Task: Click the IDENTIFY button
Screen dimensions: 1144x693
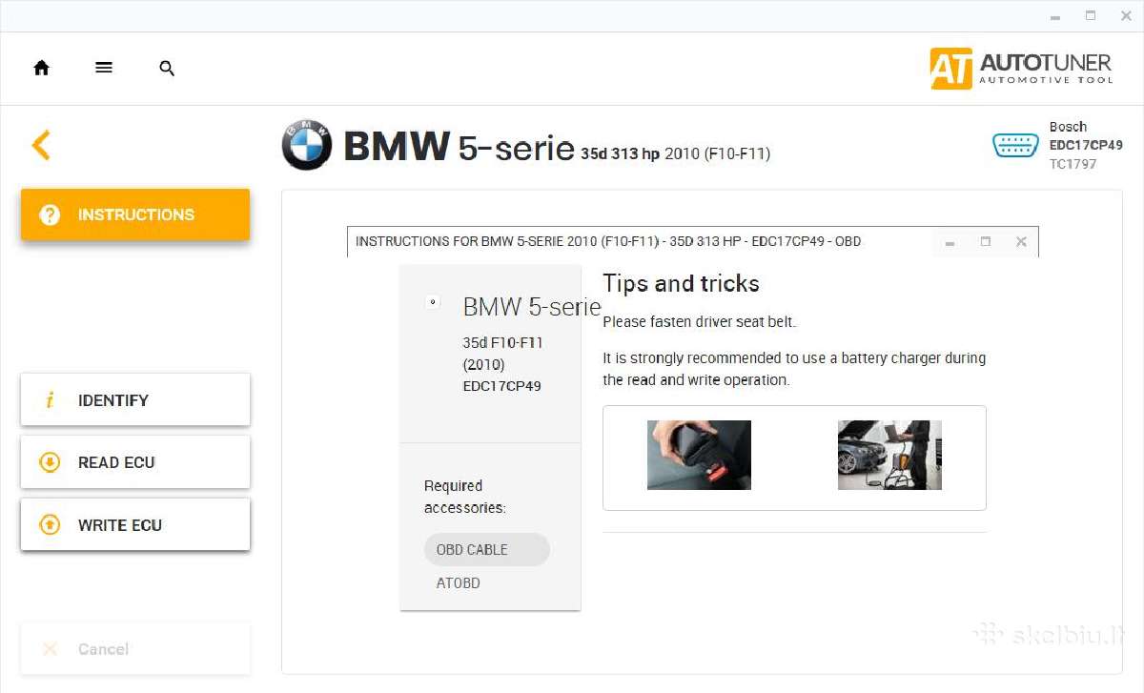Action: click(x=135, y=400)
